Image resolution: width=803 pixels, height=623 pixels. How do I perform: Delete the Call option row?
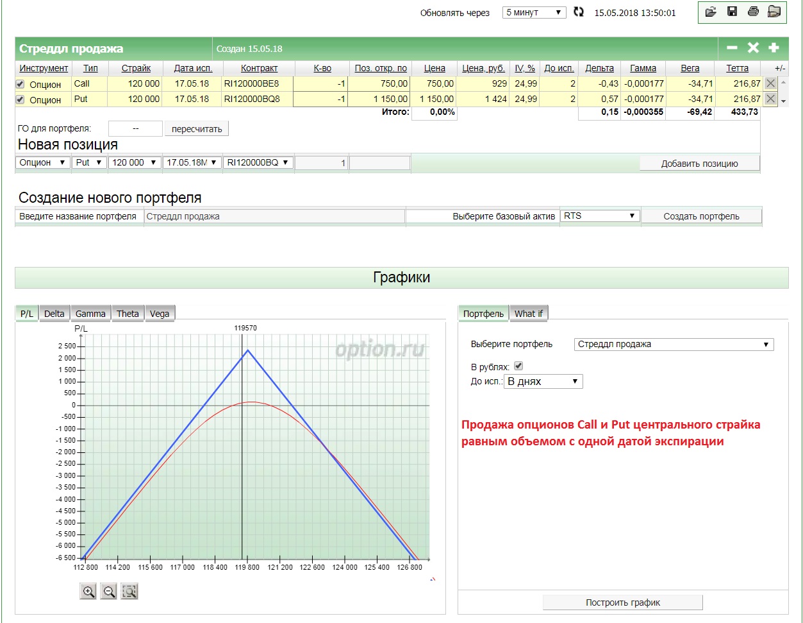point(770,83)
